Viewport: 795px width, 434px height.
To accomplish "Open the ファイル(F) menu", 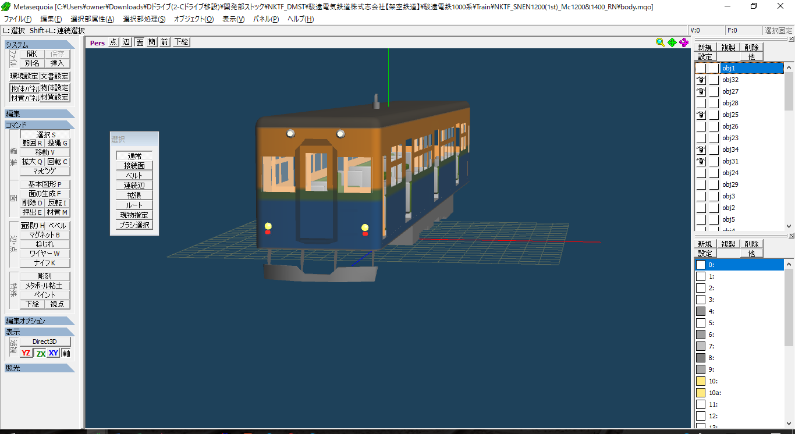I will click(17, 19).
